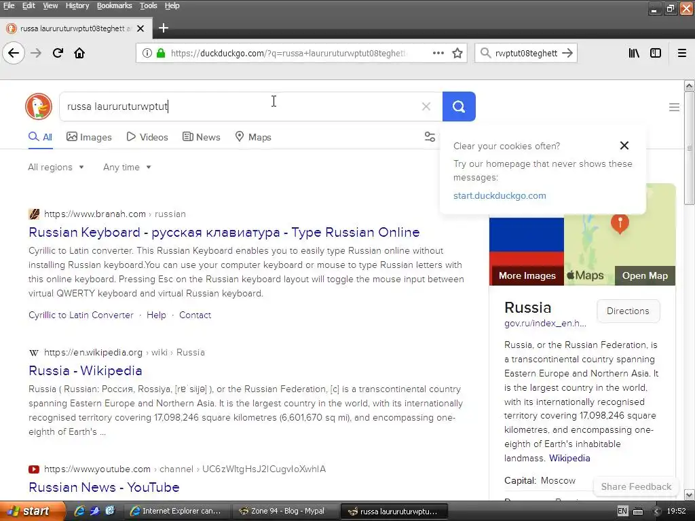Show site information icon in address bar
This screenshot has height=521, width=695.
click(147, 53)
